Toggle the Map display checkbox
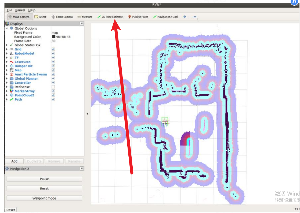 pos(53,70)
